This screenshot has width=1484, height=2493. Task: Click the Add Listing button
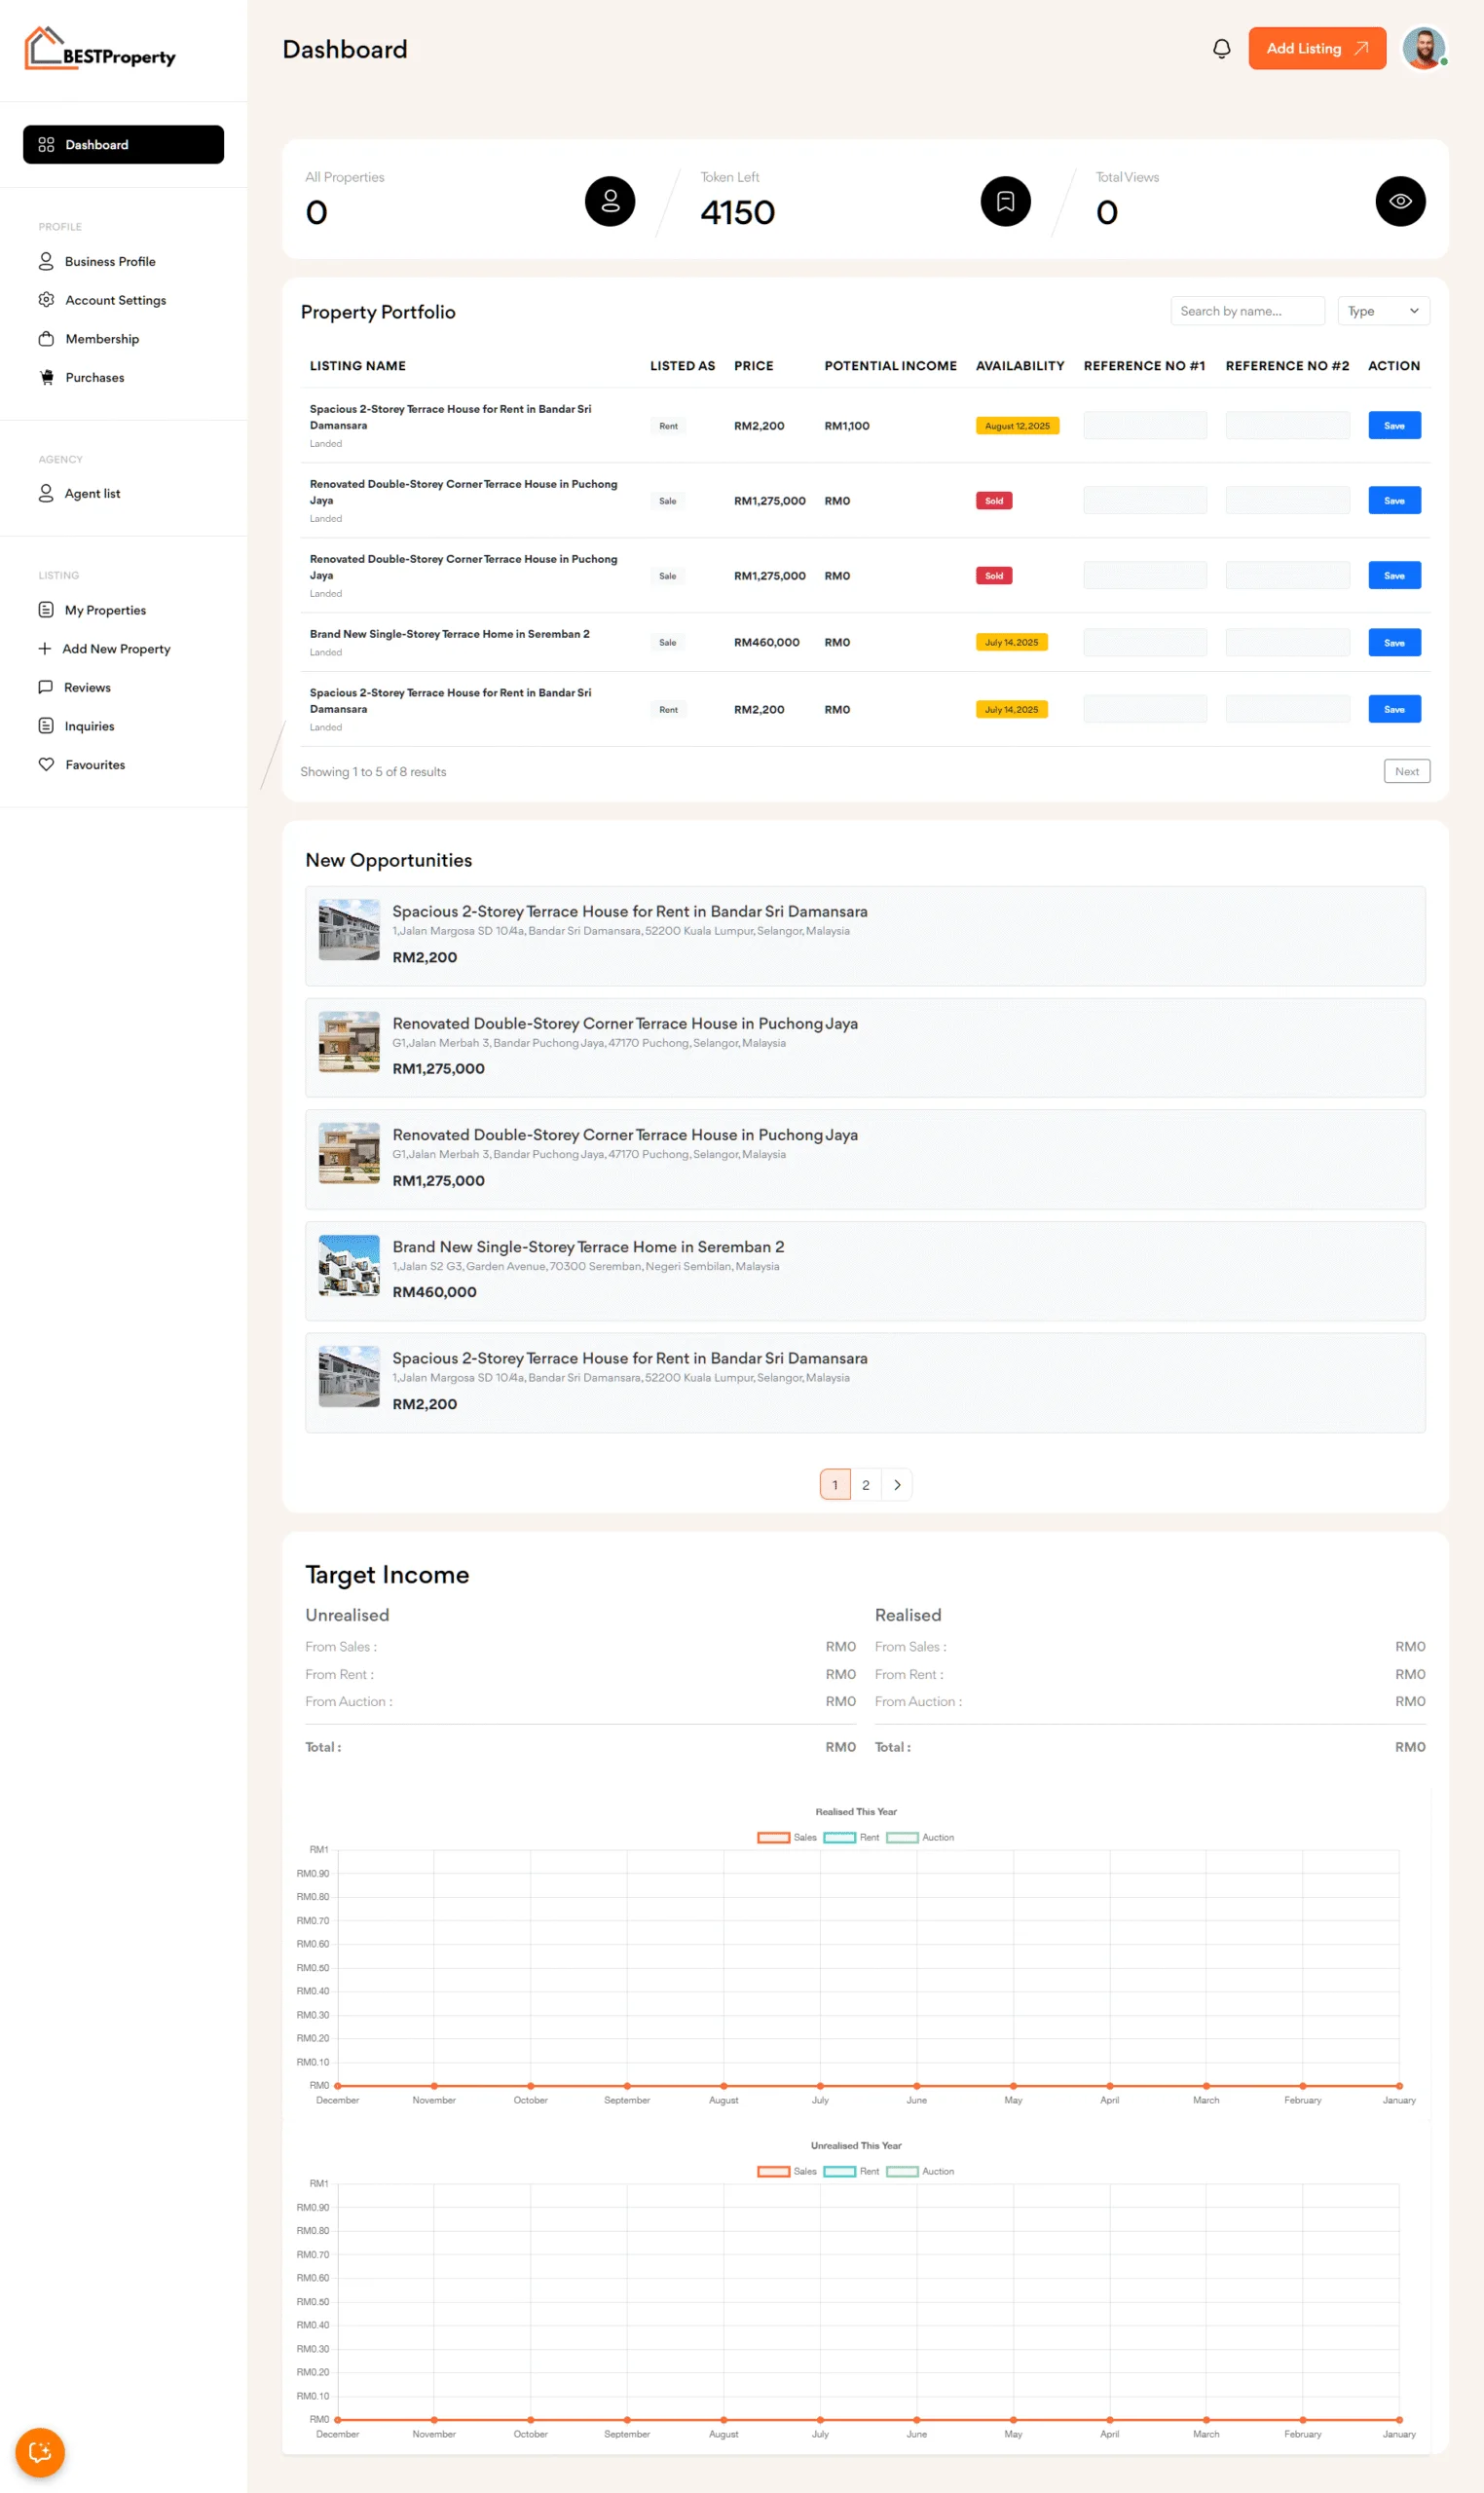[1316, 49]
